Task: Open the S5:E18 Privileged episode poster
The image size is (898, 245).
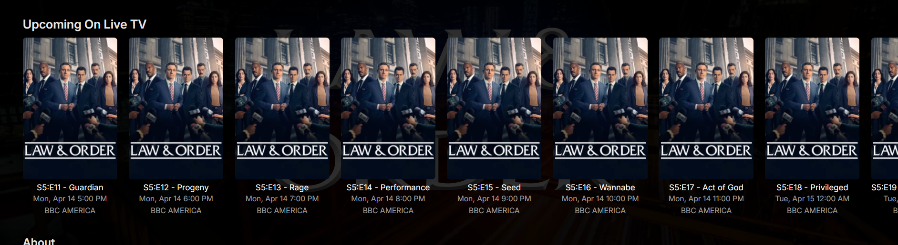Action: click(x=812, y=108)
